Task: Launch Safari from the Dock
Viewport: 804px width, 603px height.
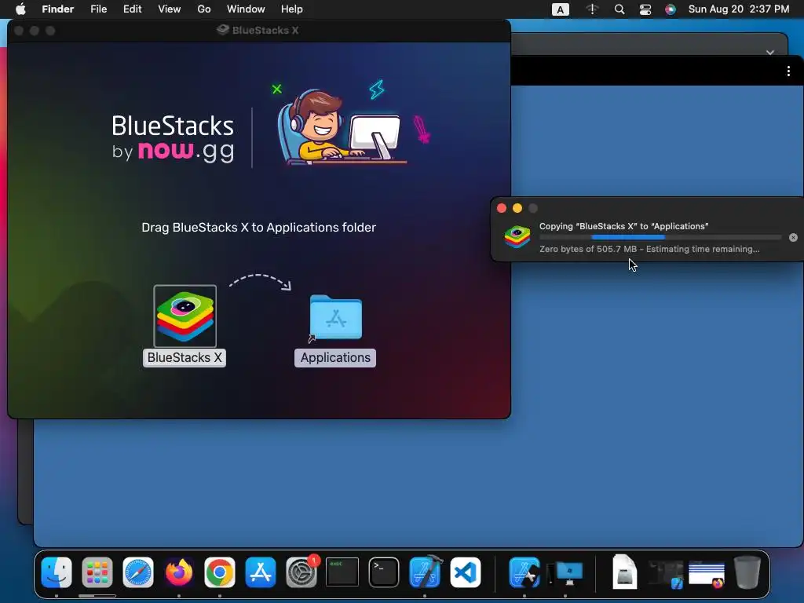Action: [138, 572]
